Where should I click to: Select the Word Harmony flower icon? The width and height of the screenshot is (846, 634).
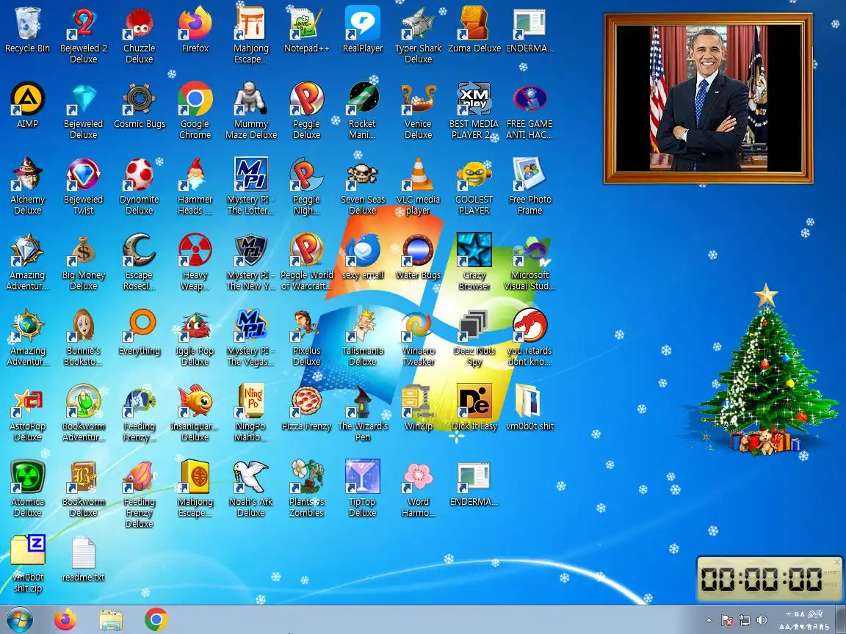[418, 488]
